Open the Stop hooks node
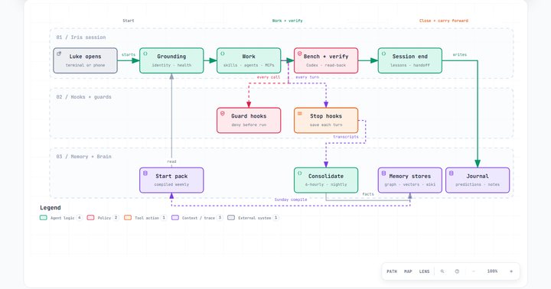Viewport: 551px width, 289px height. point(326,121)
